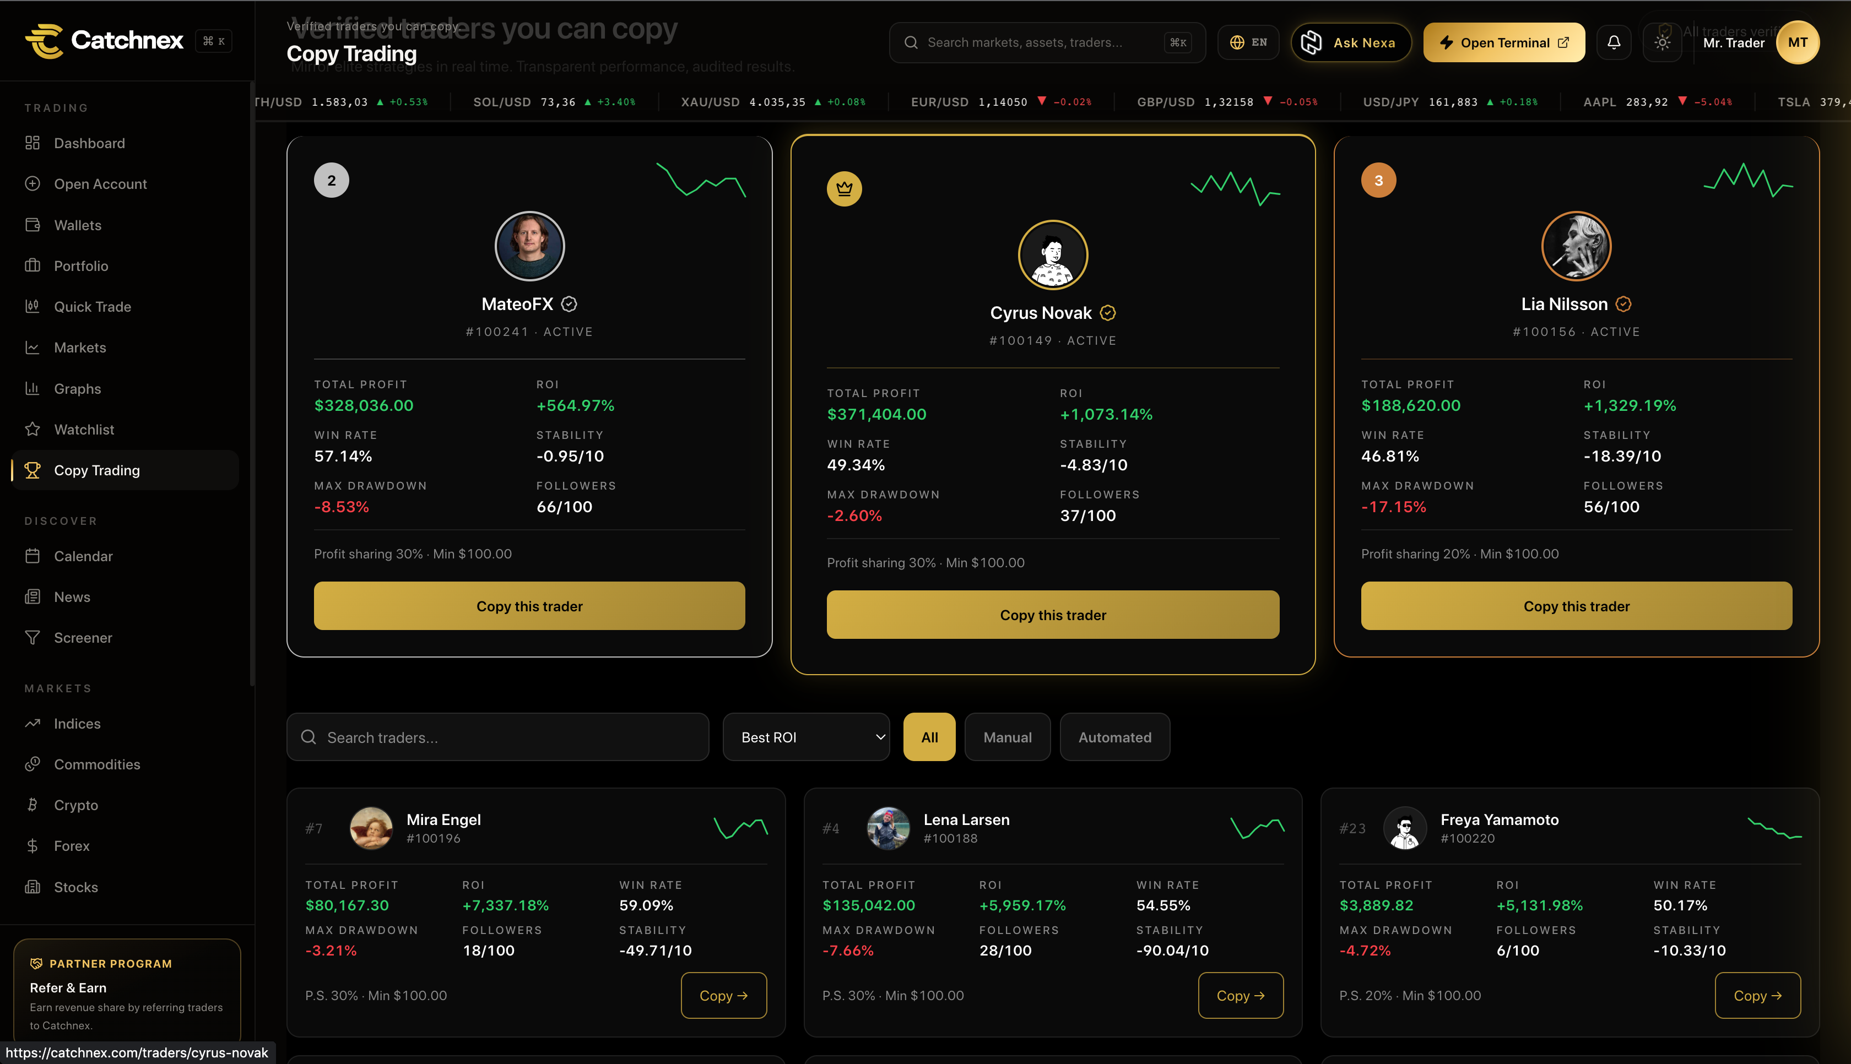This screenshot has height=1064, width=1851.
Task: Open the notifications bell
Action: click(x=1614, y=42)
